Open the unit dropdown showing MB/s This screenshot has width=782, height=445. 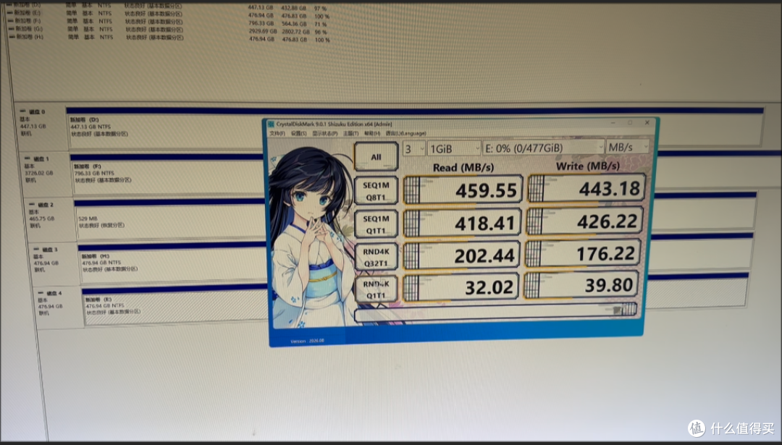(x=628, y=146)
